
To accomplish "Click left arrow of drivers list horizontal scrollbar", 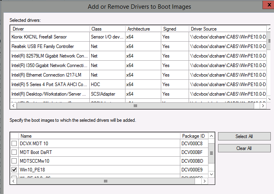I will [x=14, y=106].
